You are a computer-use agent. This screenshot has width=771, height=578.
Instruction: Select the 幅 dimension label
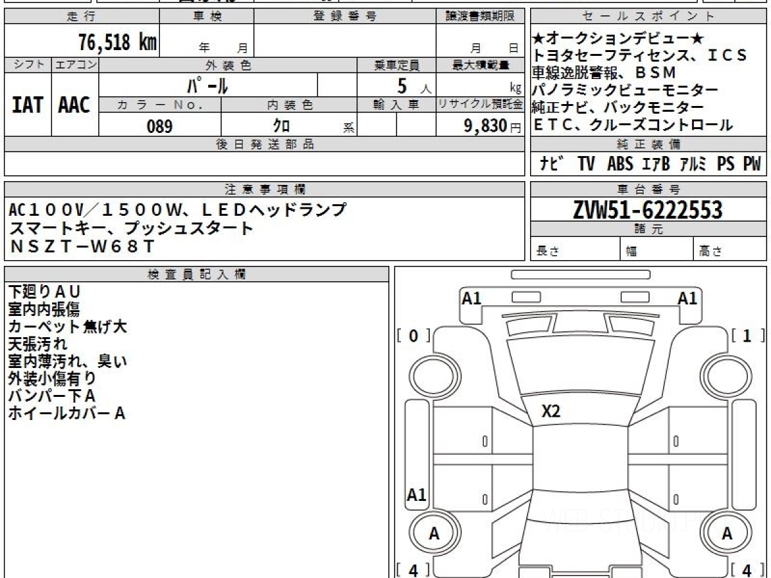[x=631, y=252]
